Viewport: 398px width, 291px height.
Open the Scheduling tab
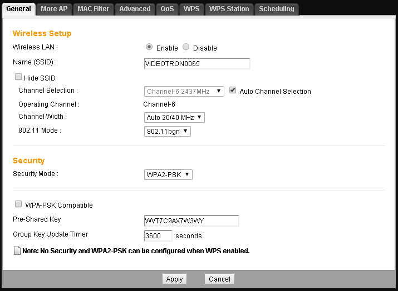(276, 9)
